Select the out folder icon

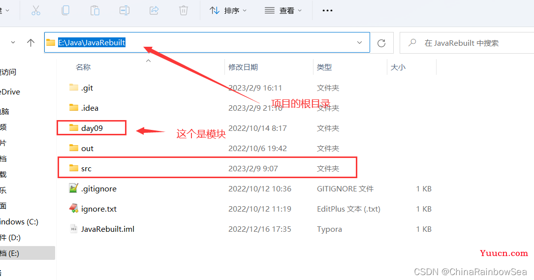click(73, 148)
